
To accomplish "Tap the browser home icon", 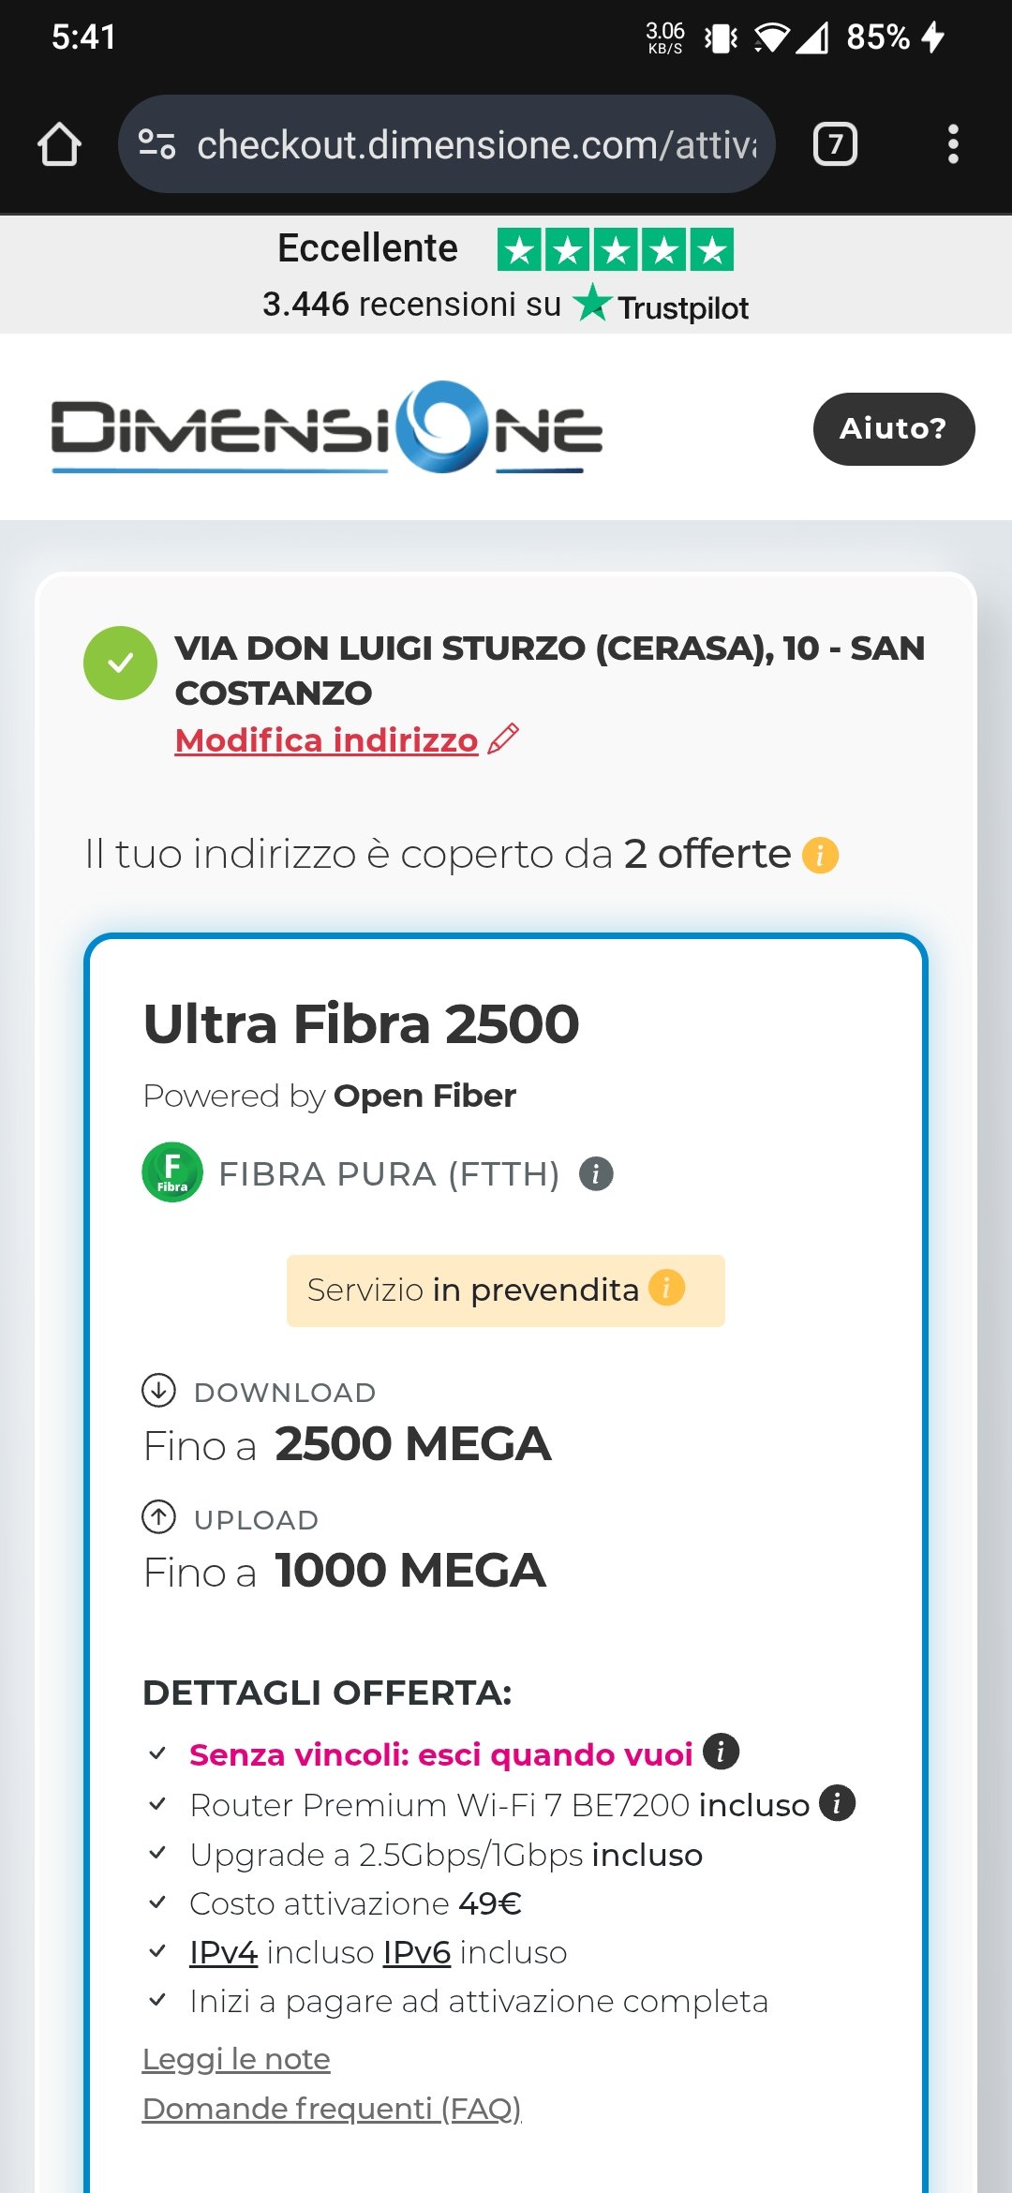I will (x=59, y=144).
